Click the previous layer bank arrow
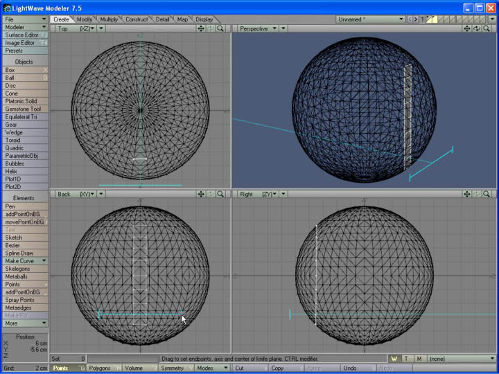This screenshot has width=499, height=374. 410,19
